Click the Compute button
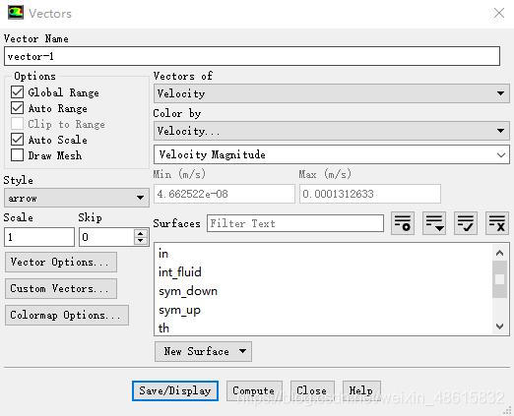This screenshot has width=514, height=416. pos(254,390)
